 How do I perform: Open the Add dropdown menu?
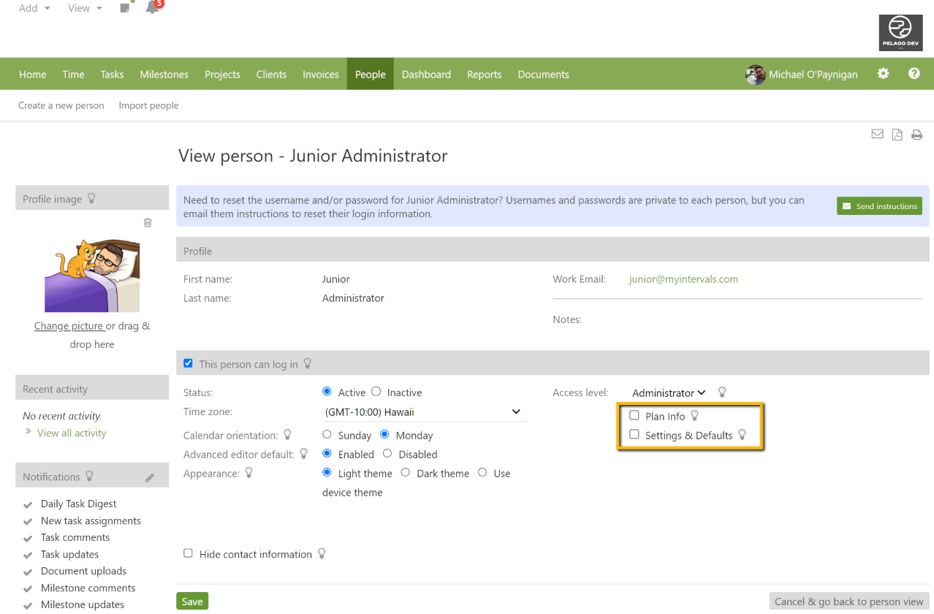tap(34, 8)
